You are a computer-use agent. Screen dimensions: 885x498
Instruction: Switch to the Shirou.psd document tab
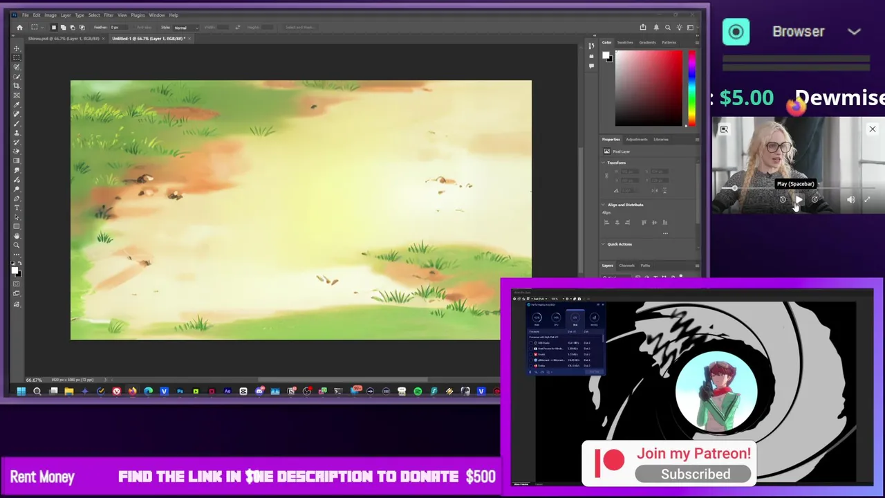pos(64,39)
